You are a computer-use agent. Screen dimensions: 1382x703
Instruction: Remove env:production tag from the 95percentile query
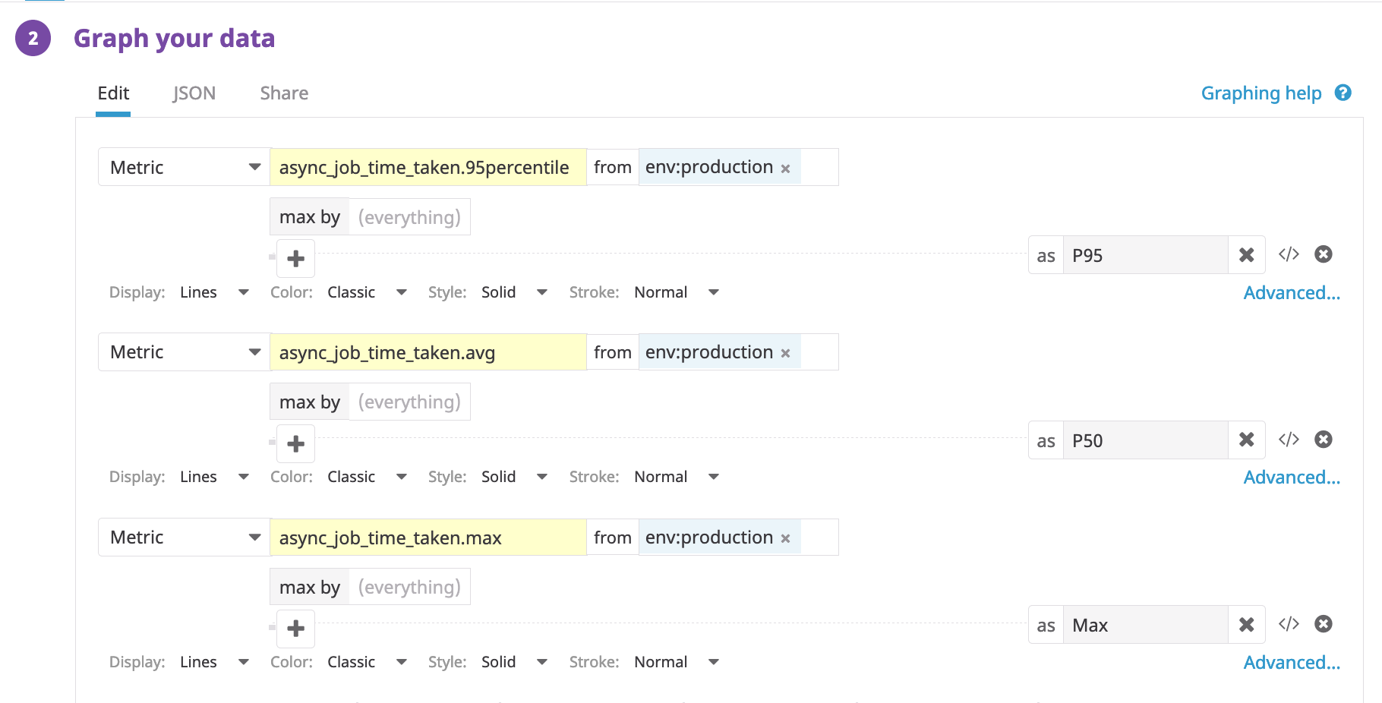(786, 169)
